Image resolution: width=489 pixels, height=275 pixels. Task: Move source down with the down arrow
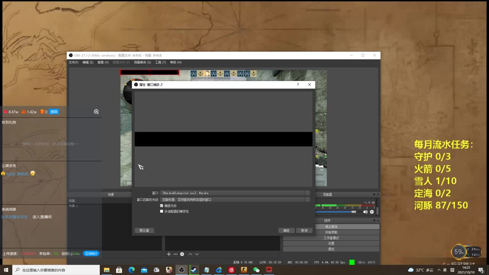point(197,254)
